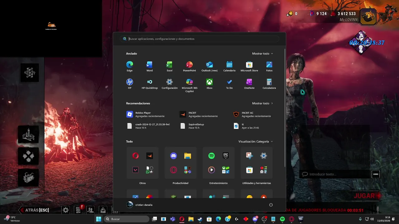The height and width of the screenshot is (224, 399).
Task: Open crash-2024-12-27 recommended file
Action: [x=149, y=126]
